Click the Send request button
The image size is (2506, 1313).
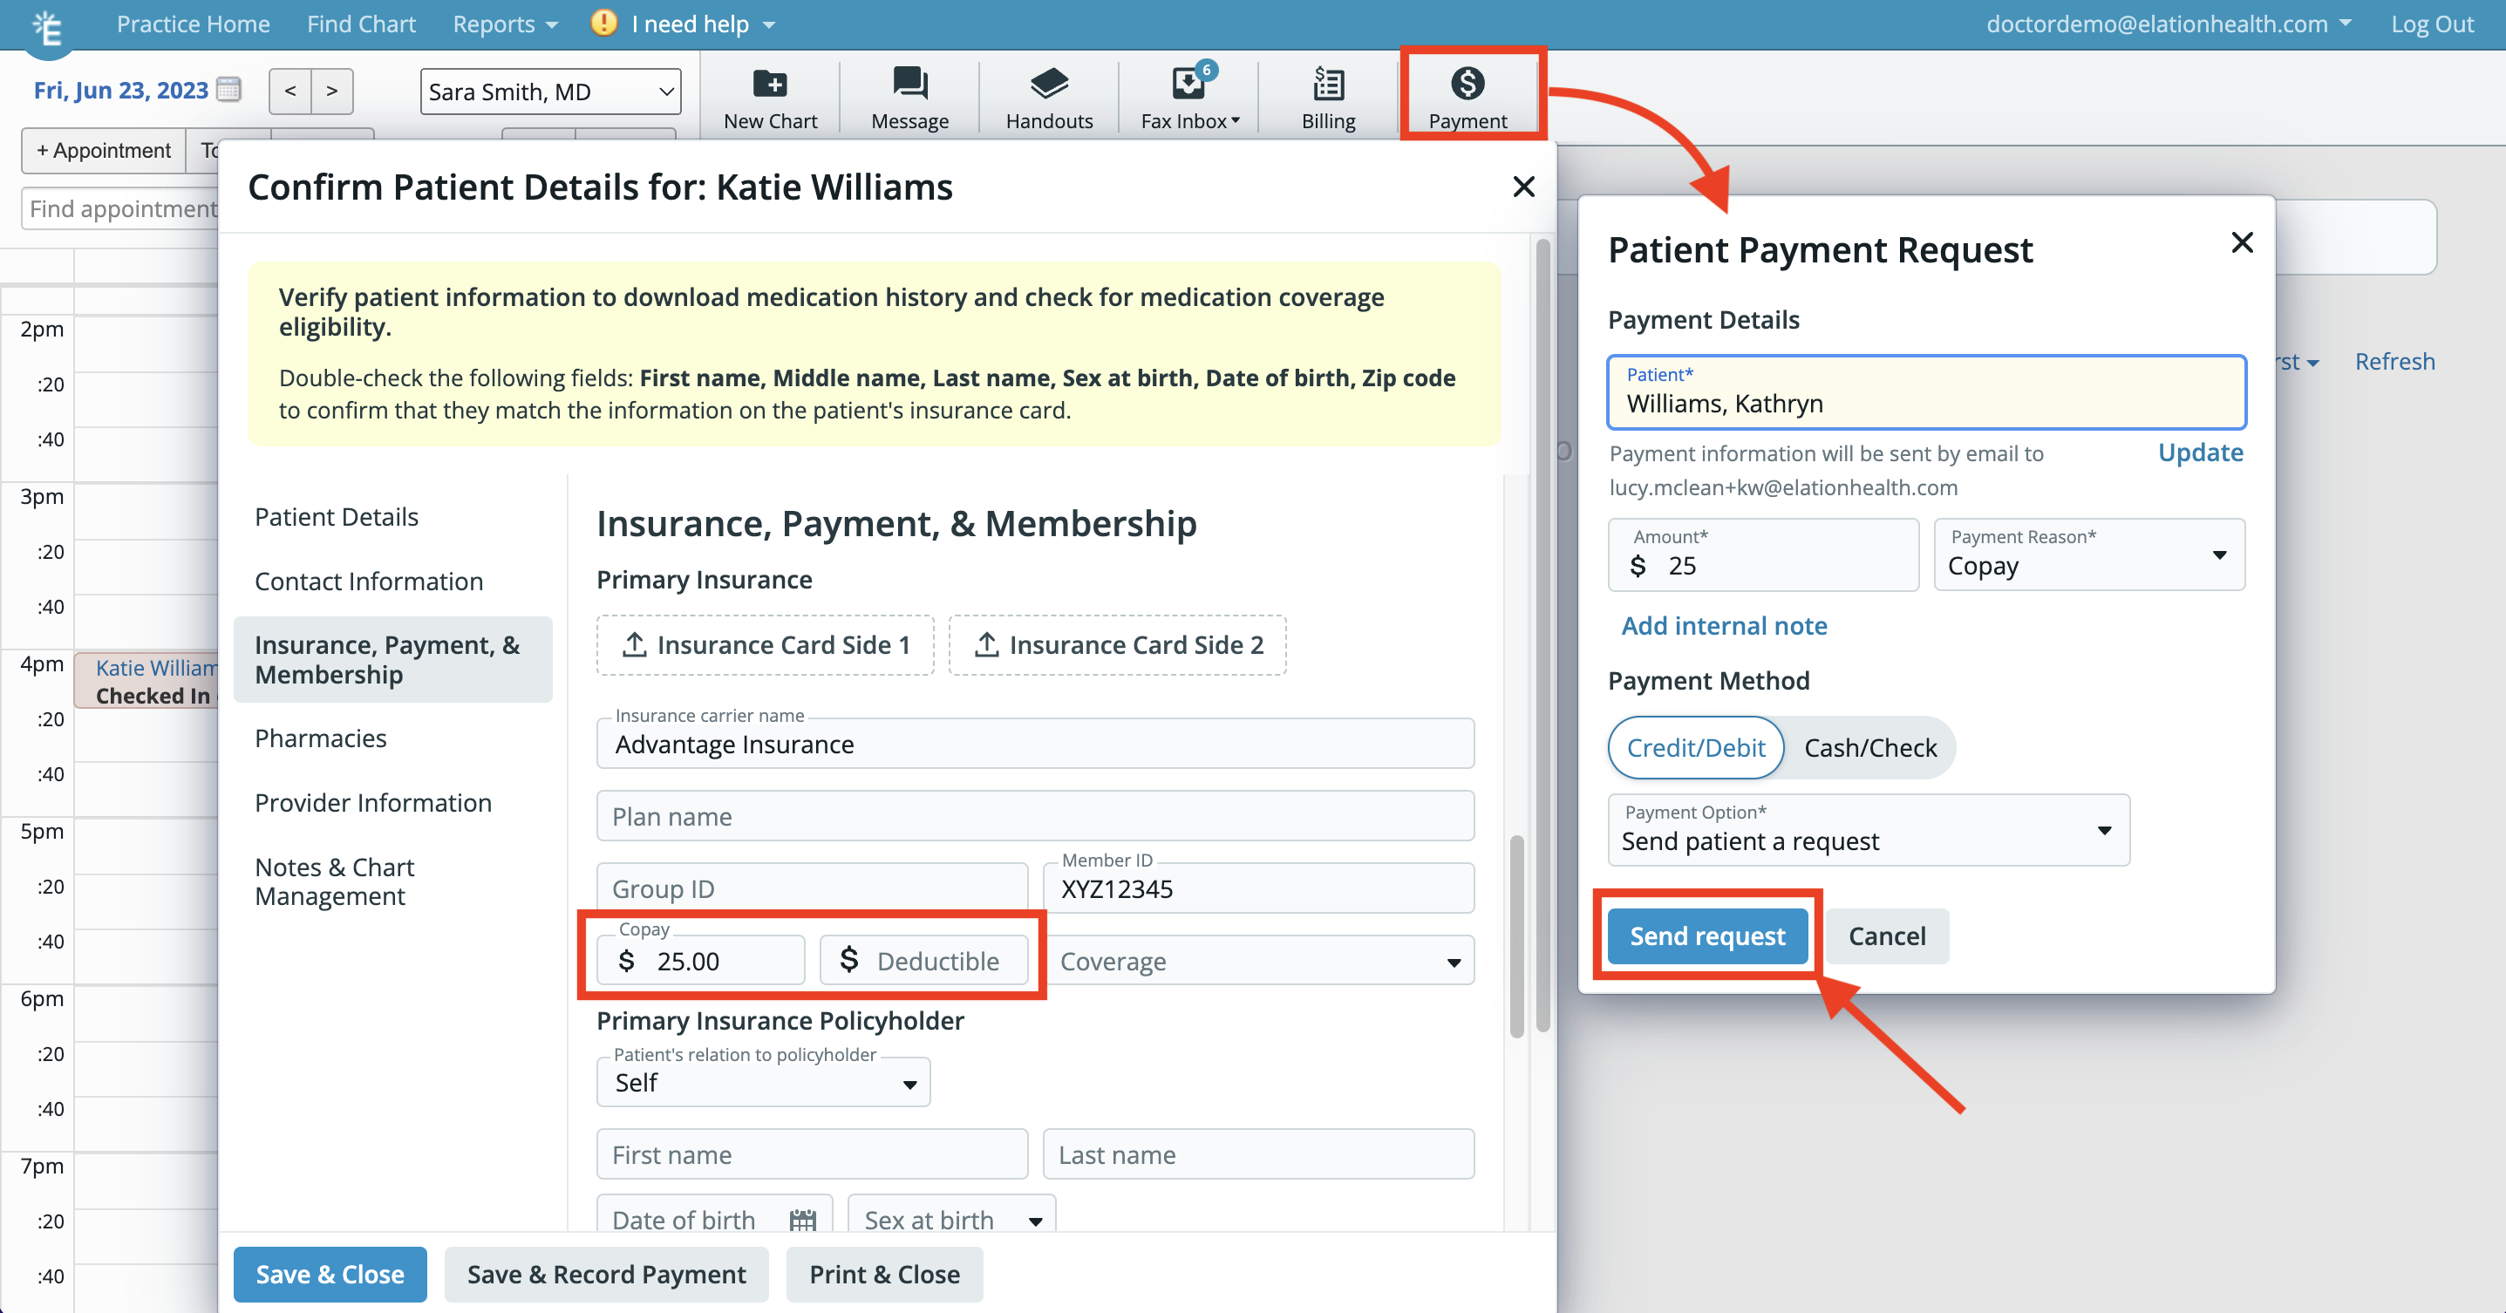1706,935
